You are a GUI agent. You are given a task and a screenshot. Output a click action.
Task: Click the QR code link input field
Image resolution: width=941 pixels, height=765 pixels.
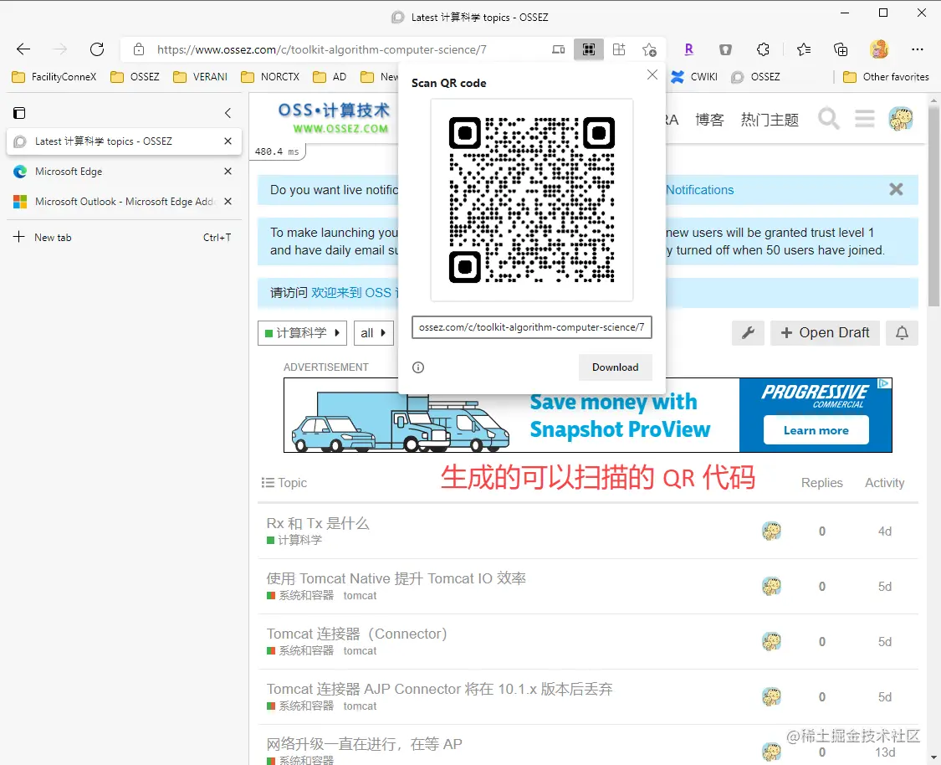click(x=532, y=327)
